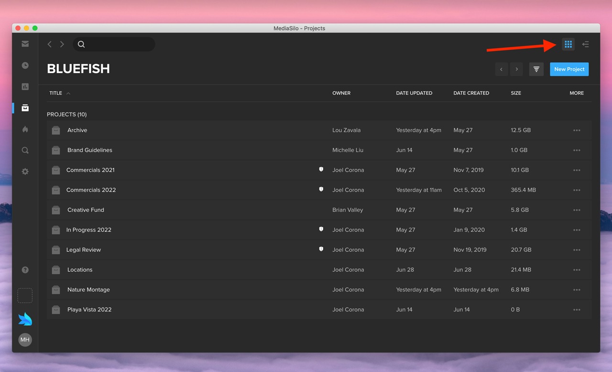The height and width of the screenshot is (372, 612).
Task: Open the help question mark icon
Action: coord(25,270)
